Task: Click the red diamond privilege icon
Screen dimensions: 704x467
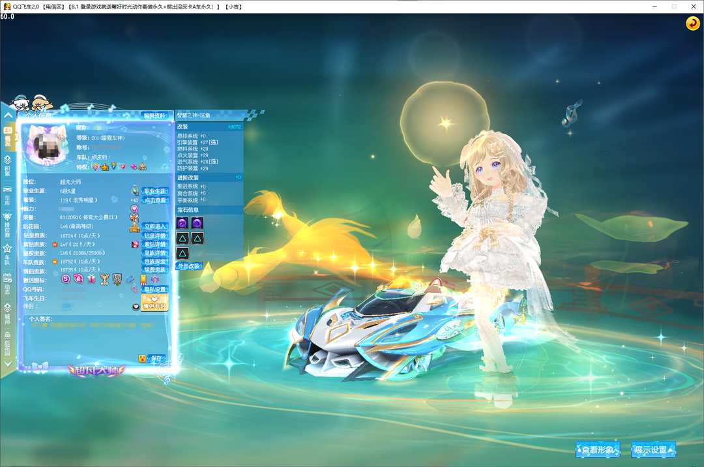Action: tap(123, 166)
